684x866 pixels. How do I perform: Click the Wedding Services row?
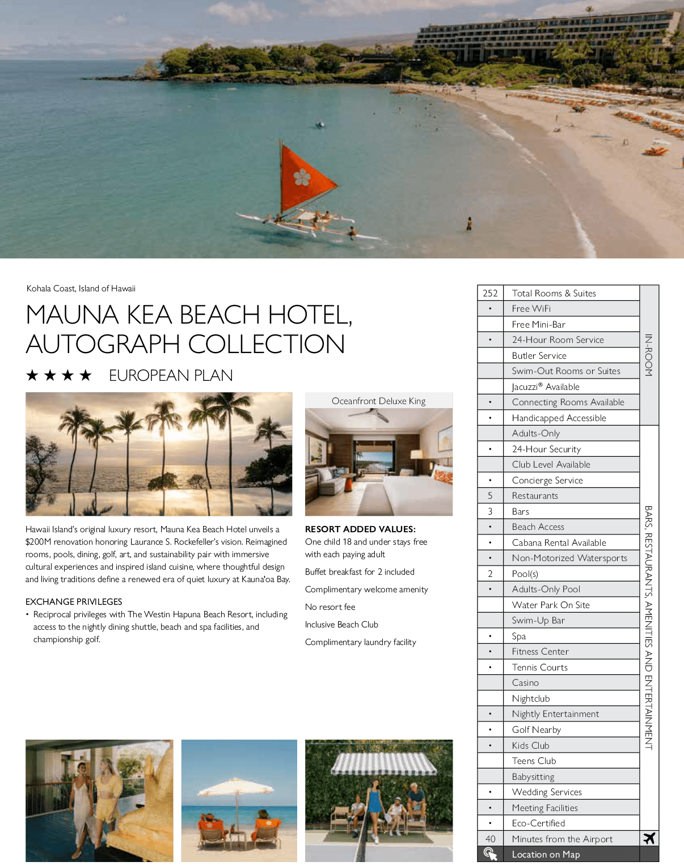[x=559, y=792]
